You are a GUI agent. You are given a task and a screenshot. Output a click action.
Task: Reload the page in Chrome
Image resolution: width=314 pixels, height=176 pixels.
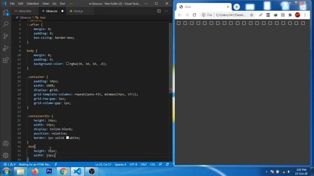(x=194, y=15)
